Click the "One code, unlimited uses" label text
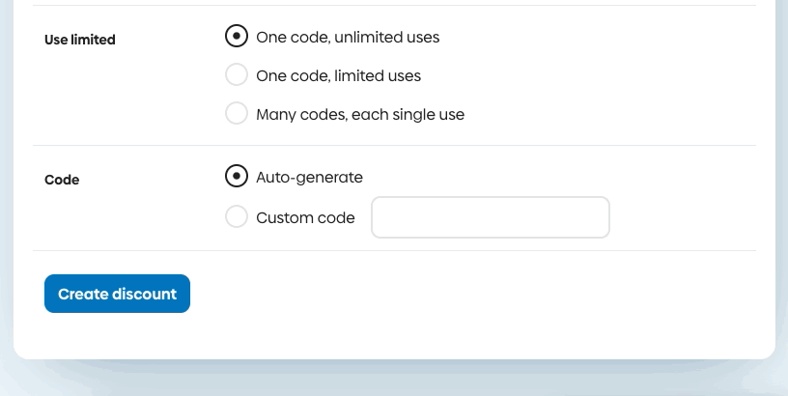This screenshot has width=788, height=396. (x=348, y=38)
